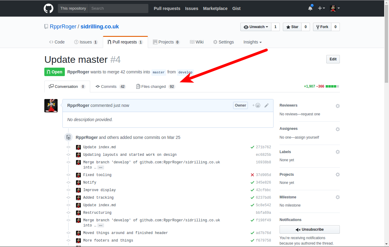Open Reviewers gear settings
The width and height of the screenshot is (389, 247).
pos(338,106)
